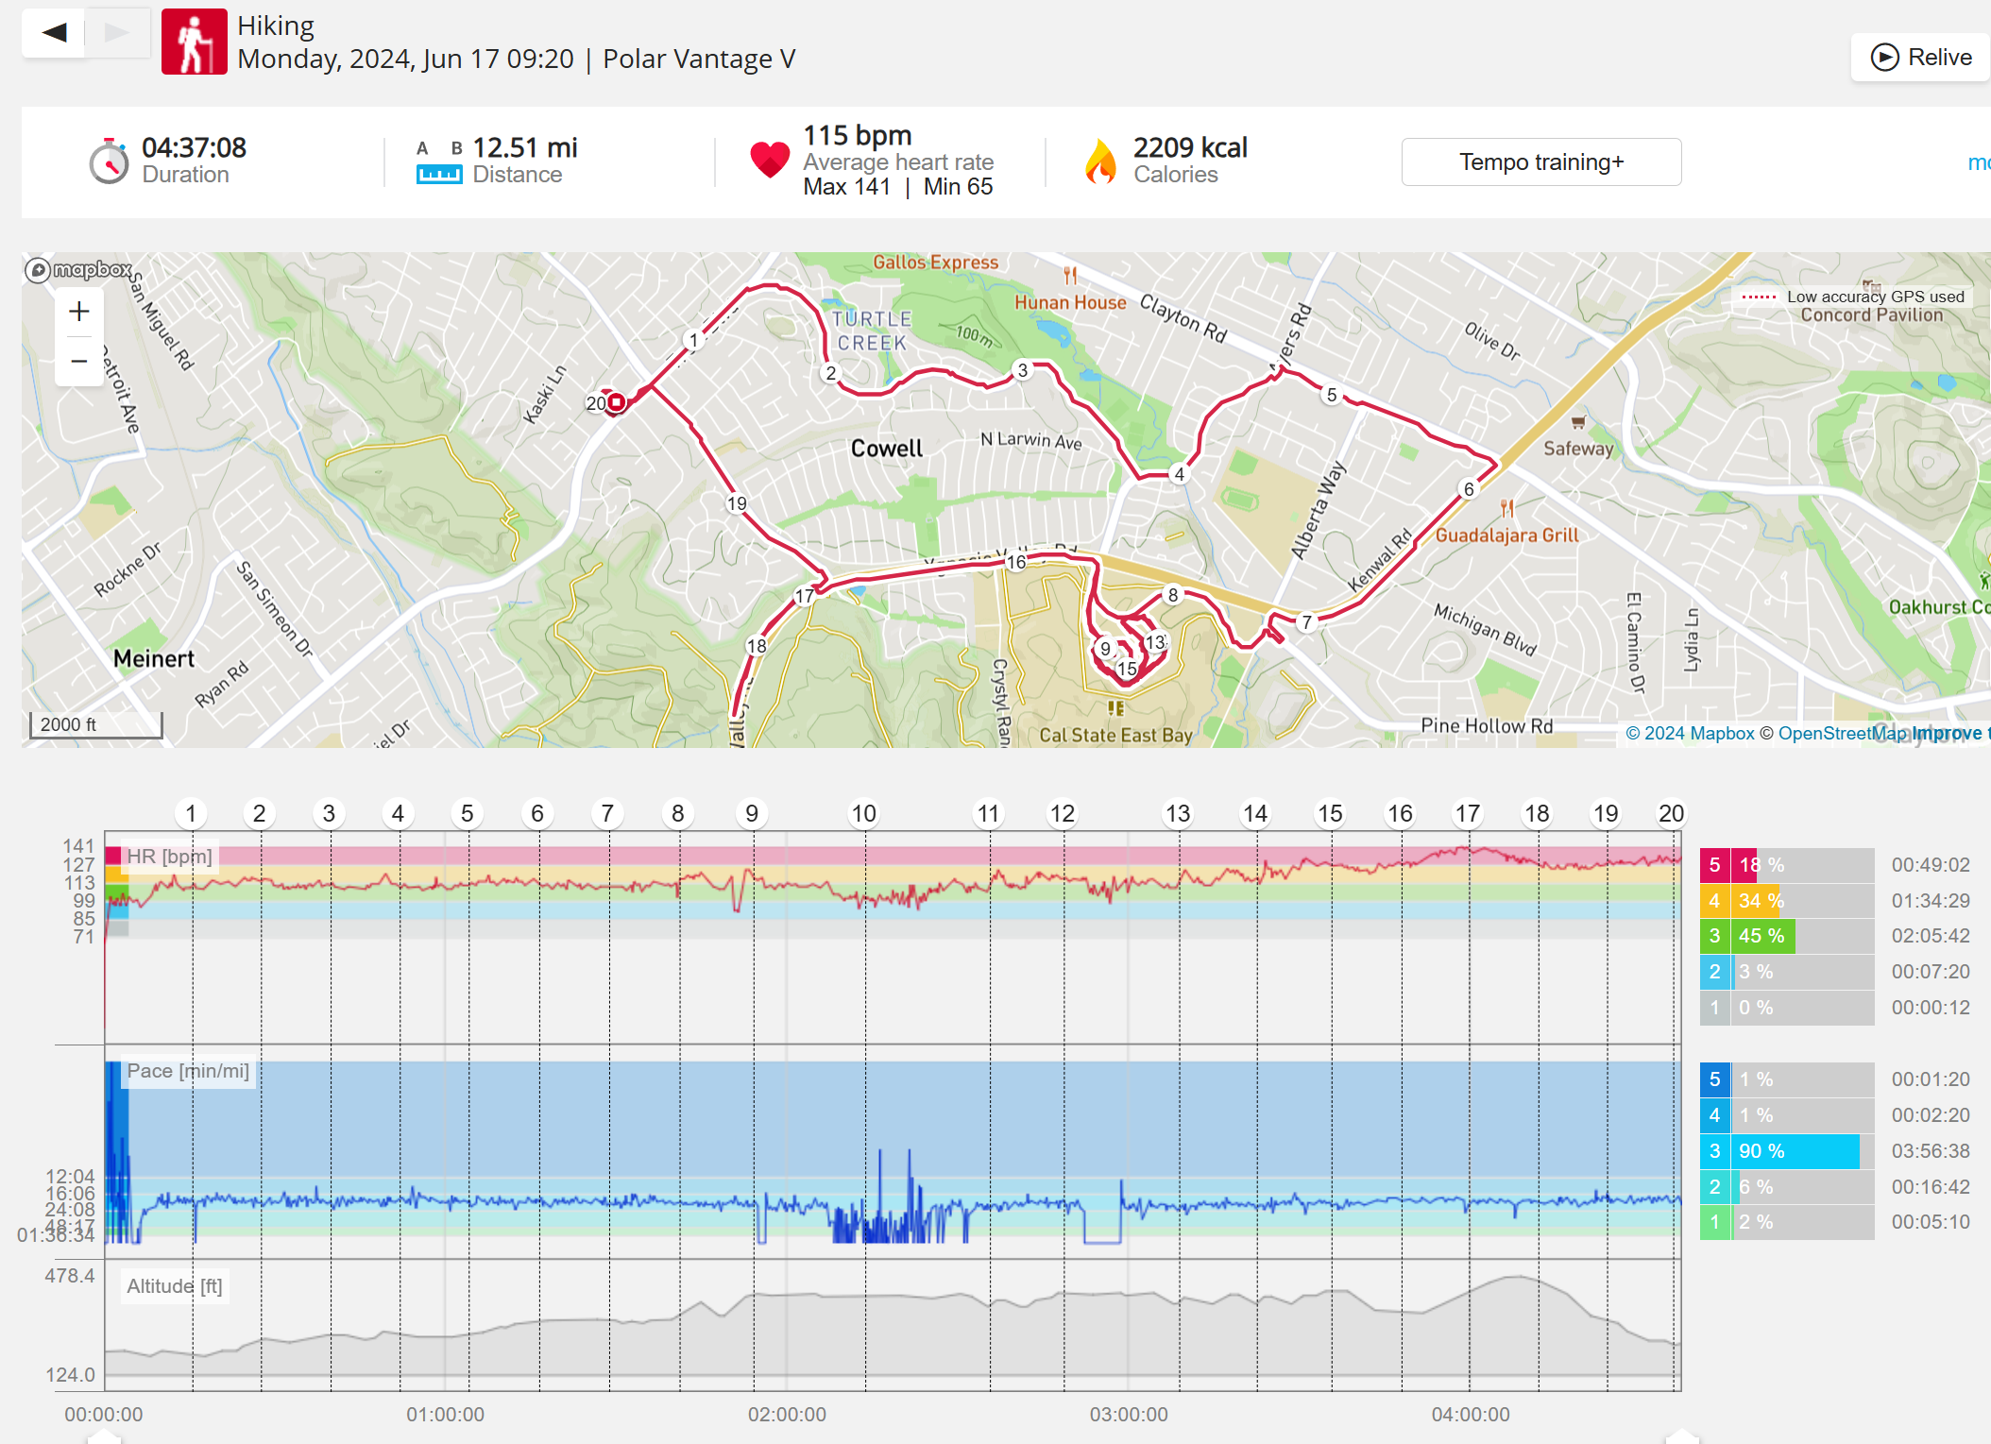Toggle the Pace [min/mi] curve label
Screen dimensions: 1991x1444
(x=188, y=1071)
